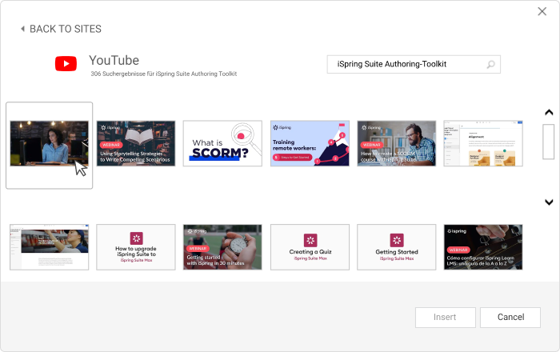
Task: Select Getting started with iSpring in 30 minutes
Action: tap(222, 247)
